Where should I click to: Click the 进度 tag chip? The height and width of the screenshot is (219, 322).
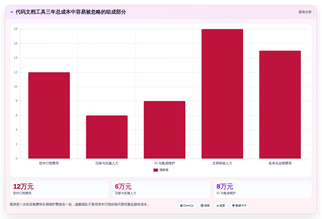click(x=221, y=206)
